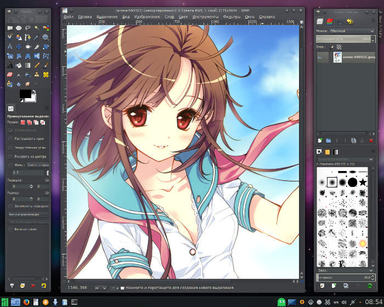Select the Foreground Select tool
This screenshot has width=384, height=307.
coord(19,37)
